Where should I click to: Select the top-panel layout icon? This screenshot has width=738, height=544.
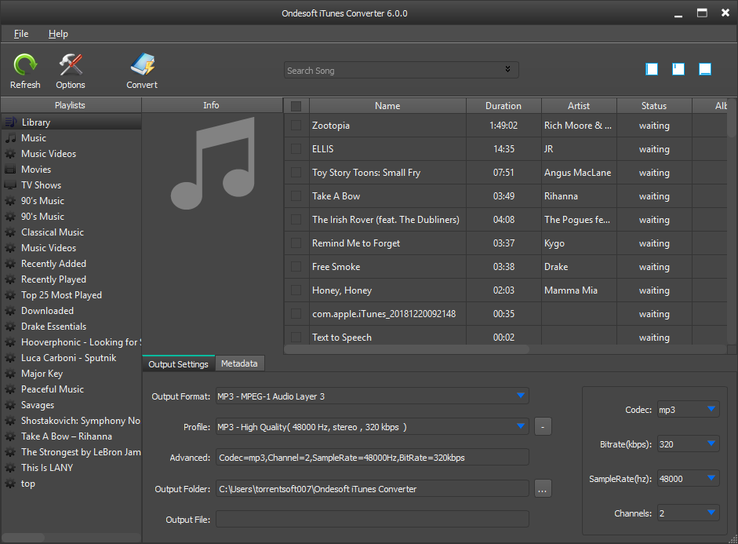pos(678,69)
